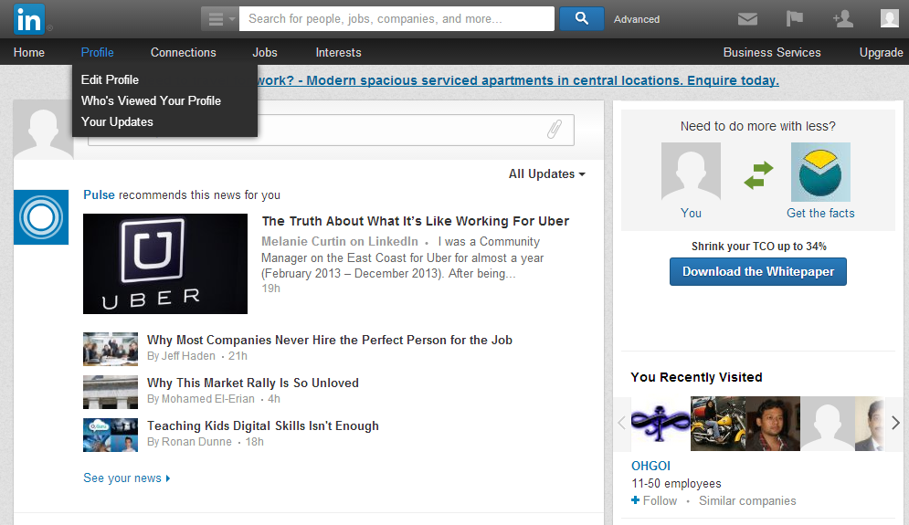The width and height of the screenshot is (909, 525).
Task: Click the green swap arrows icon
Action: (x=758, y=175)
